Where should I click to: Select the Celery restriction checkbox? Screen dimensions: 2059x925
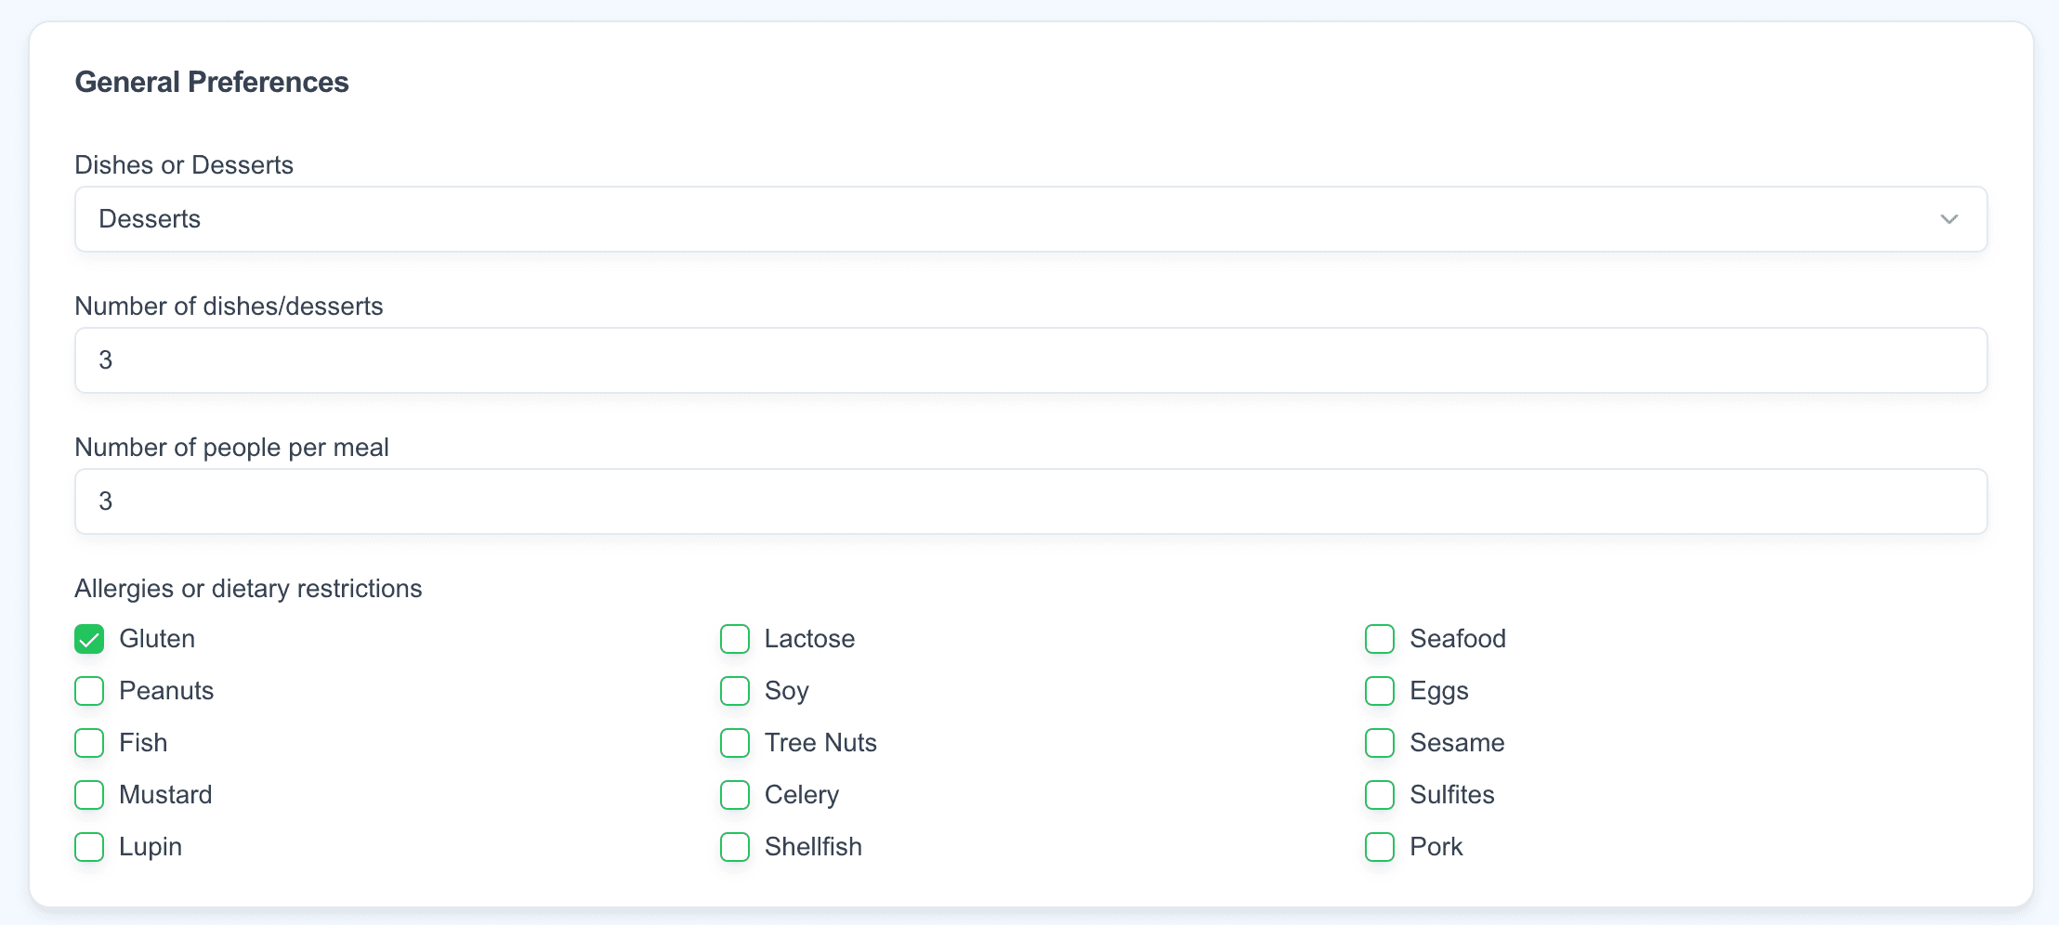pyautogui.click(x=735, y=795)
